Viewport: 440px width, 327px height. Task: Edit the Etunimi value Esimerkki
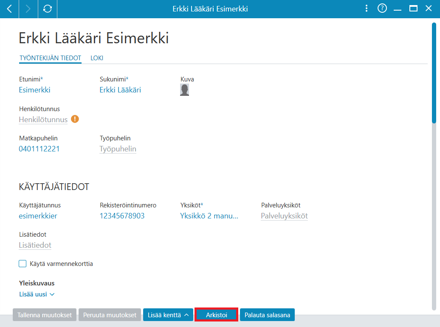coord(34,90)
